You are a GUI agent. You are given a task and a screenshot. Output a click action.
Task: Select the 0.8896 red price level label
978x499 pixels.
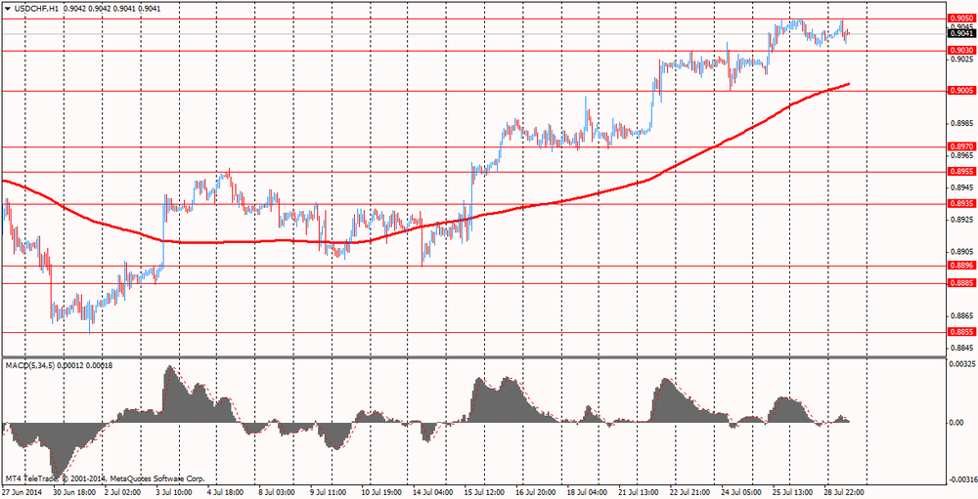[960, 266]
